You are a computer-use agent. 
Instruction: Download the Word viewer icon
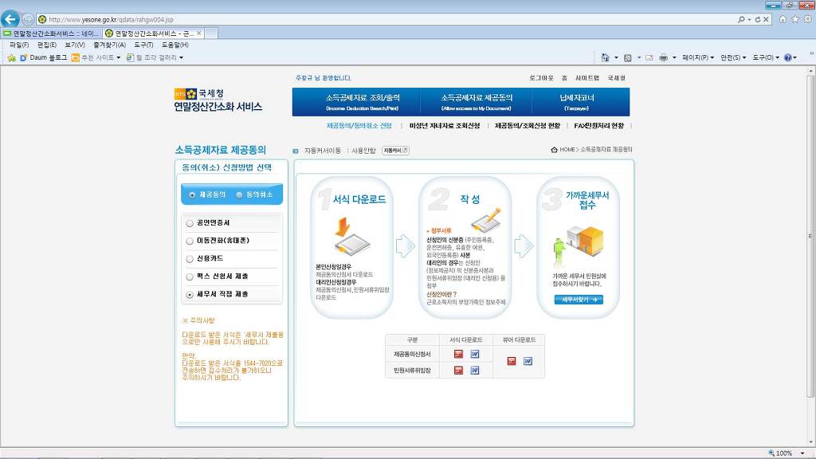click(528, 361)
